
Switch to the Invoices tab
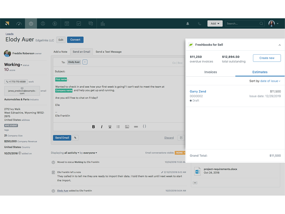coord(210,72)
